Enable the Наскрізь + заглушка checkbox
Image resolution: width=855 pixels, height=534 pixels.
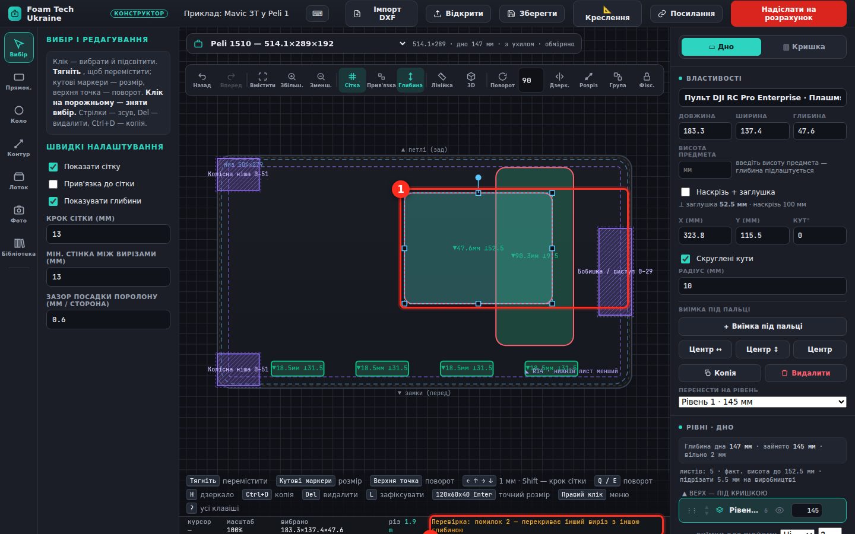pyautogui.click(x=686, y=192)
